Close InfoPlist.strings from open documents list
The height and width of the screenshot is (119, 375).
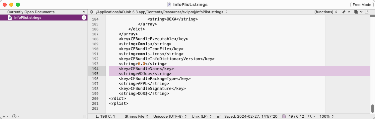tap(84, 18)
